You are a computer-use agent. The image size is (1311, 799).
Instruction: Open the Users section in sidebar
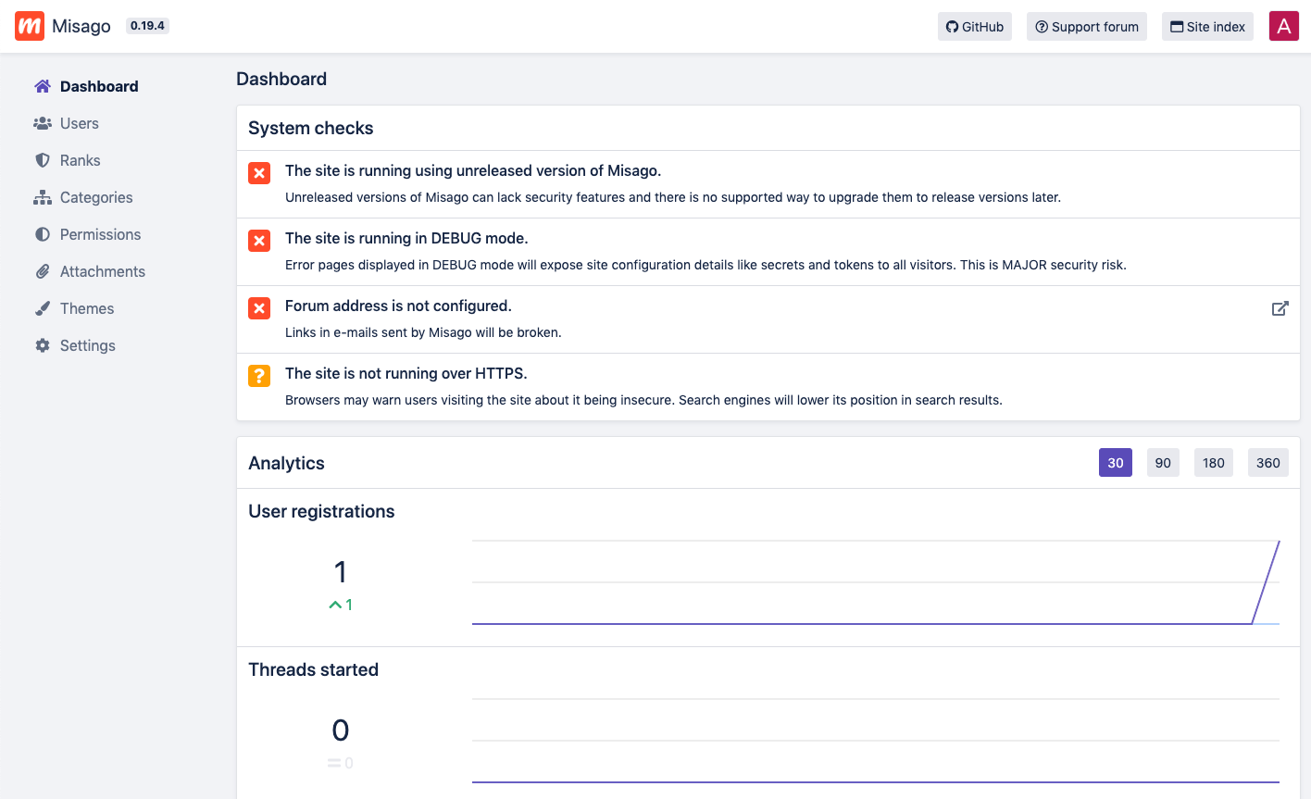point(79,123)
